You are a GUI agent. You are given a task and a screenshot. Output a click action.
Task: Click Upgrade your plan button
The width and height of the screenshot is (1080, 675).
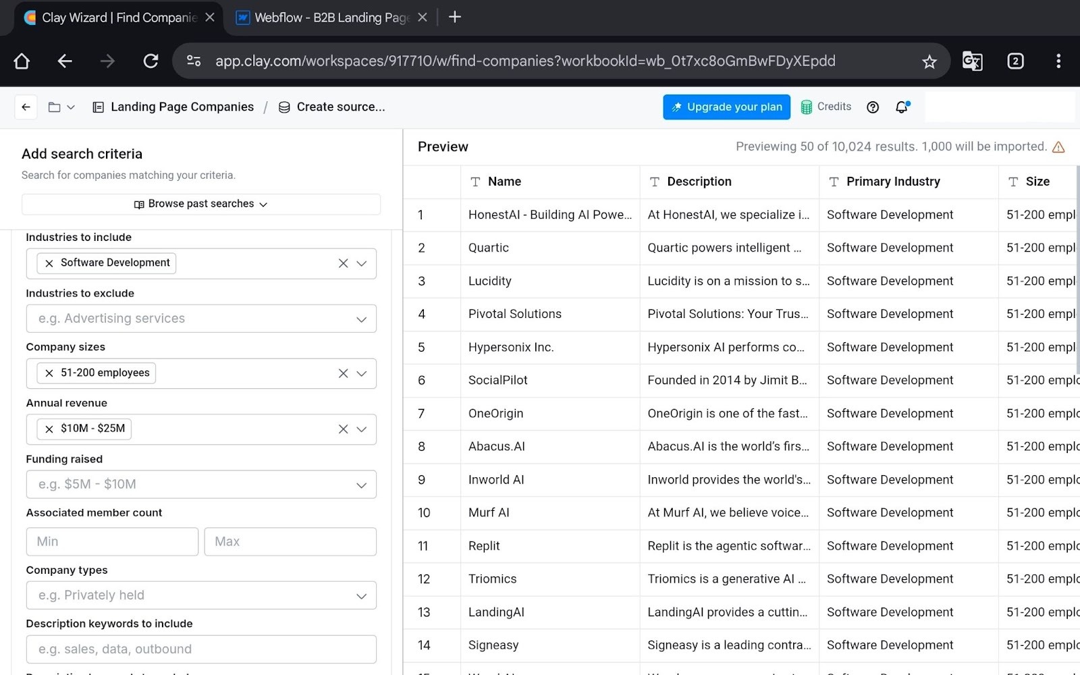(726, 107)
